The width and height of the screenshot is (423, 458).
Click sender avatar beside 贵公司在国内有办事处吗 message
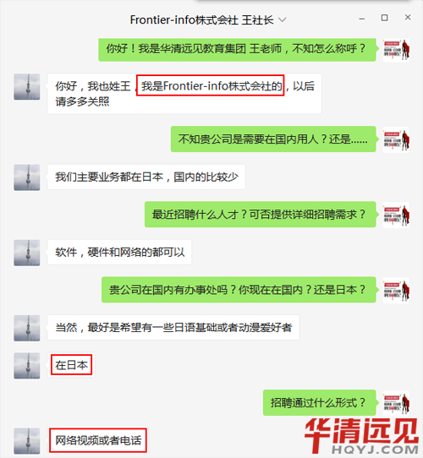pos(396,291)
